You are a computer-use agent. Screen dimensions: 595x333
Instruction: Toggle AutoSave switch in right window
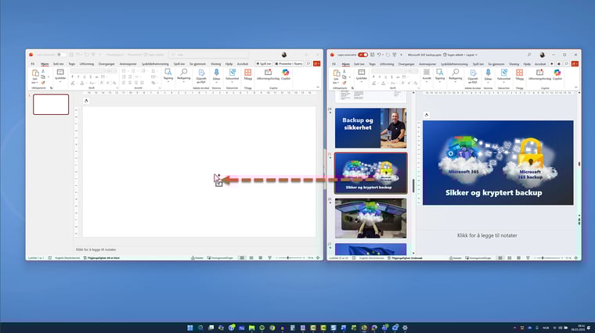(362, 55)
